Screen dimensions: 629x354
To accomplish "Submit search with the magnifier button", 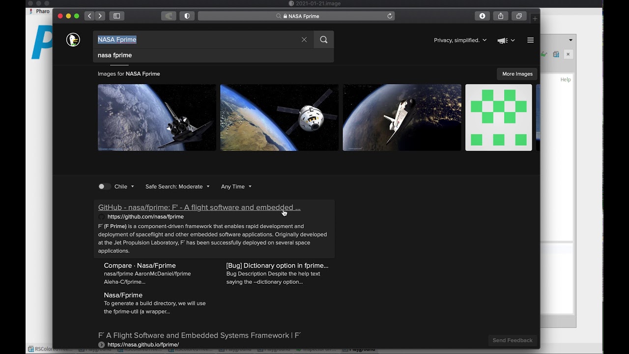I will point(323,40).
